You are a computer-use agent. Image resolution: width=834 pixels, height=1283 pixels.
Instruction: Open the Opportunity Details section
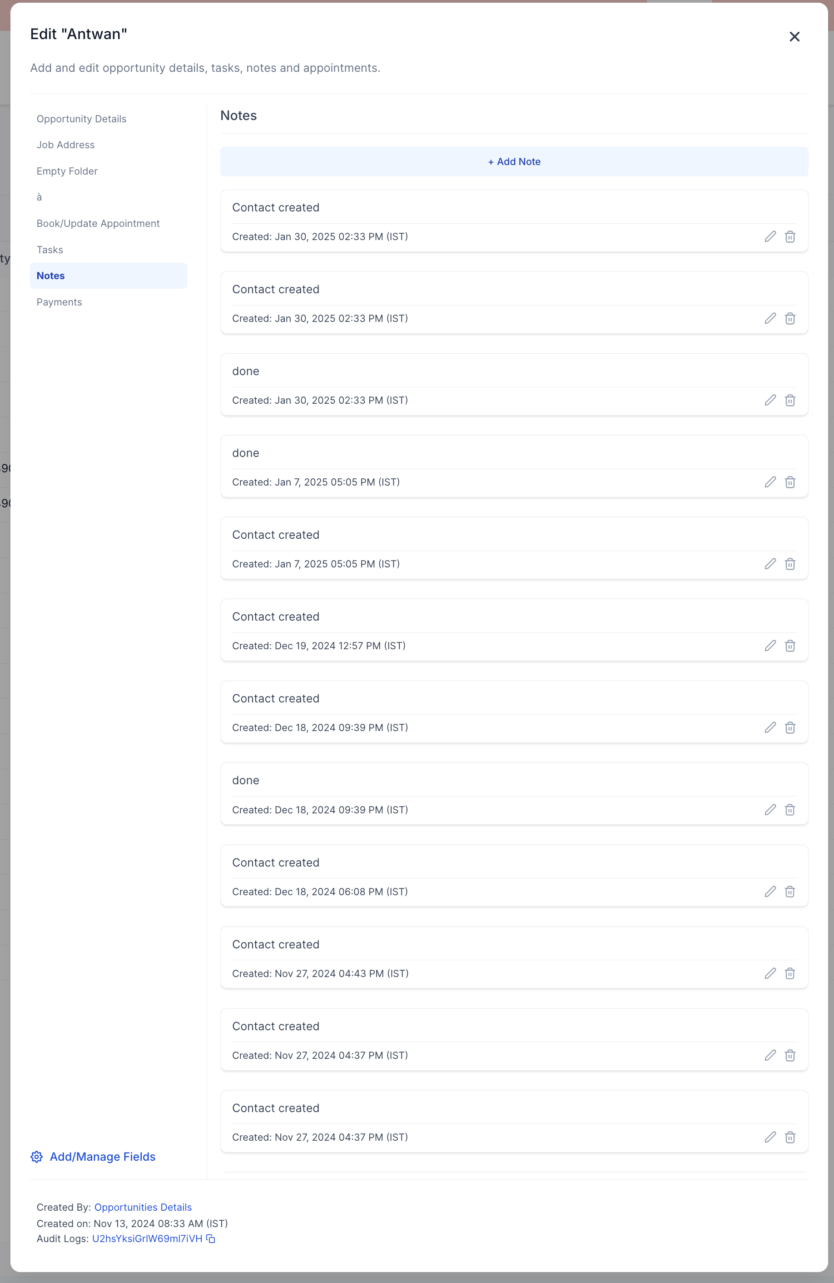(x=81, y=119)
